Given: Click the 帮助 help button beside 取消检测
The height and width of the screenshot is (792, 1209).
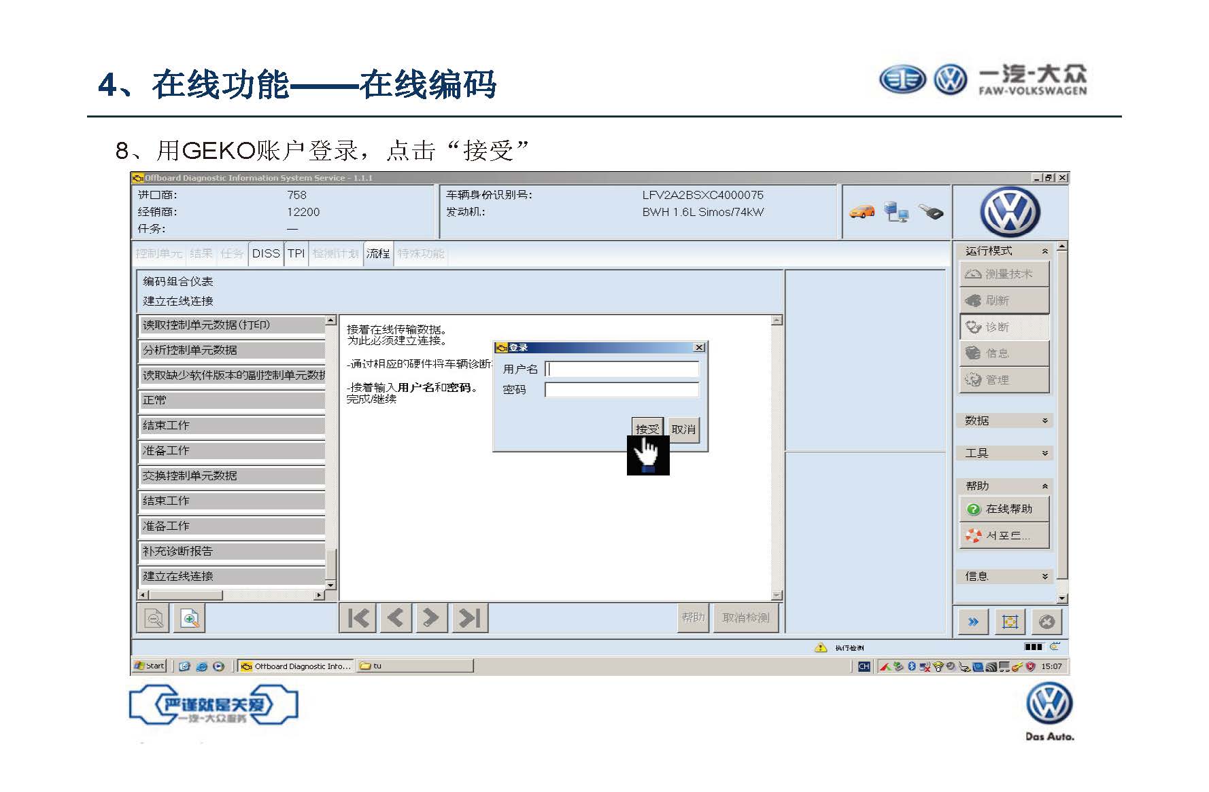Looking at the screenshot, I should (693, 617).
